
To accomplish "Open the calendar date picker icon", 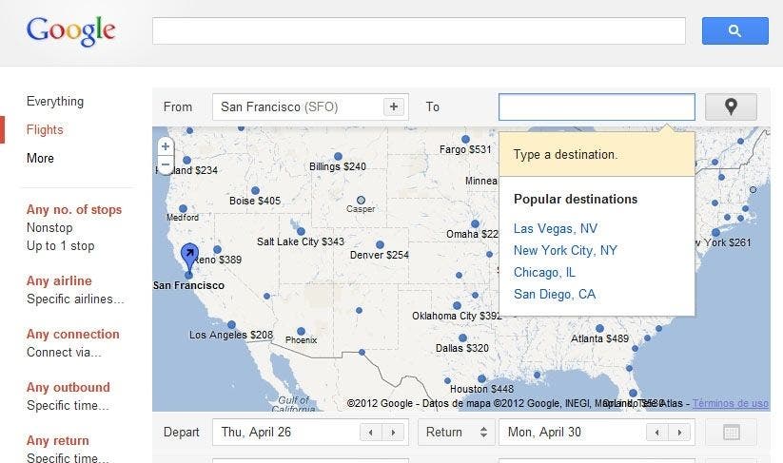I will [731, 433].
